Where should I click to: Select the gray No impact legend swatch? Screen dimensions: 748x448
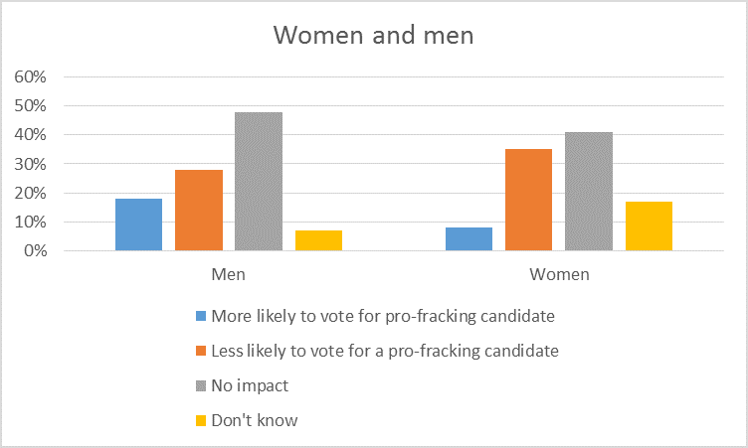click(202, 385)
